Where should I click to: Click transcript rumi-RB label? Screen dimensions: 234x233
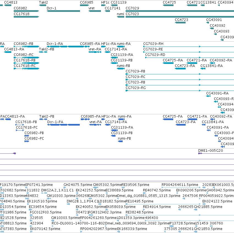(x=123, y=66)
